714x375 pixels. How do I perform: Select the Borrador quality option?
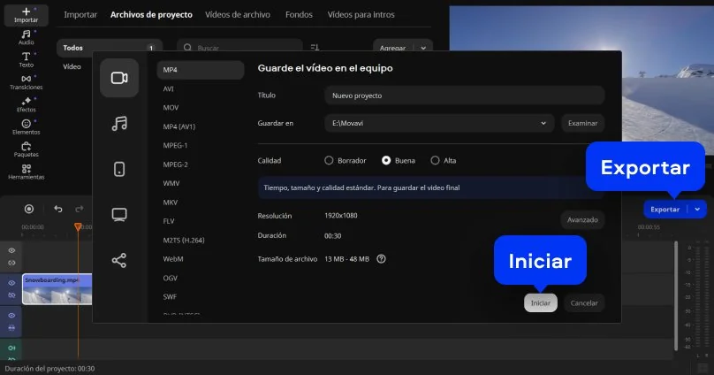click(x=329, y=161)
